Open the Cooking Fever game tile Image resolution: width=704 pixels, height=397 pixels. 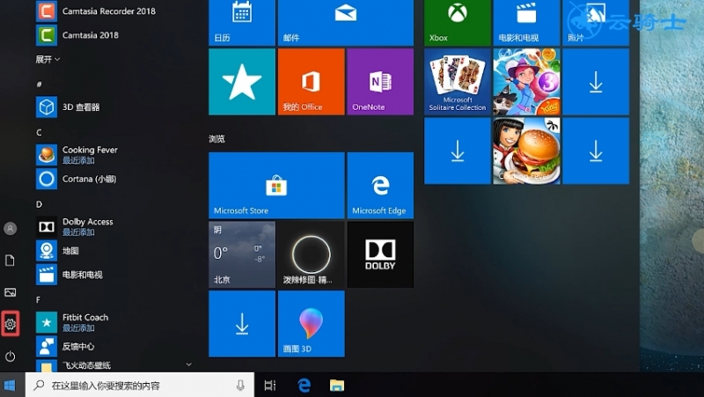pyautogui.click(x=526, y=151)
